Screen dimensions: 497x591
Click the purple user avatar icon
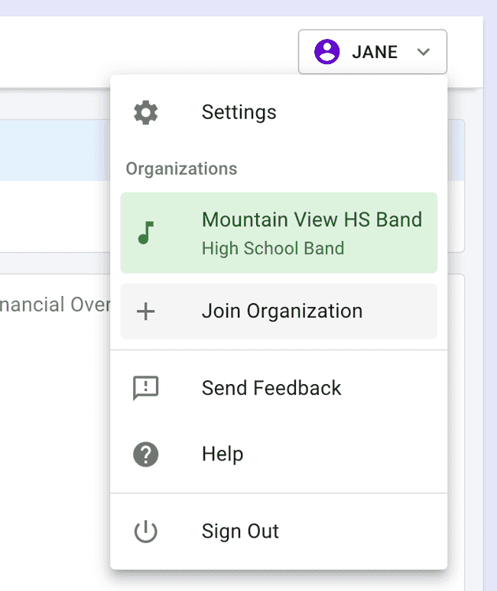point(327,52)
